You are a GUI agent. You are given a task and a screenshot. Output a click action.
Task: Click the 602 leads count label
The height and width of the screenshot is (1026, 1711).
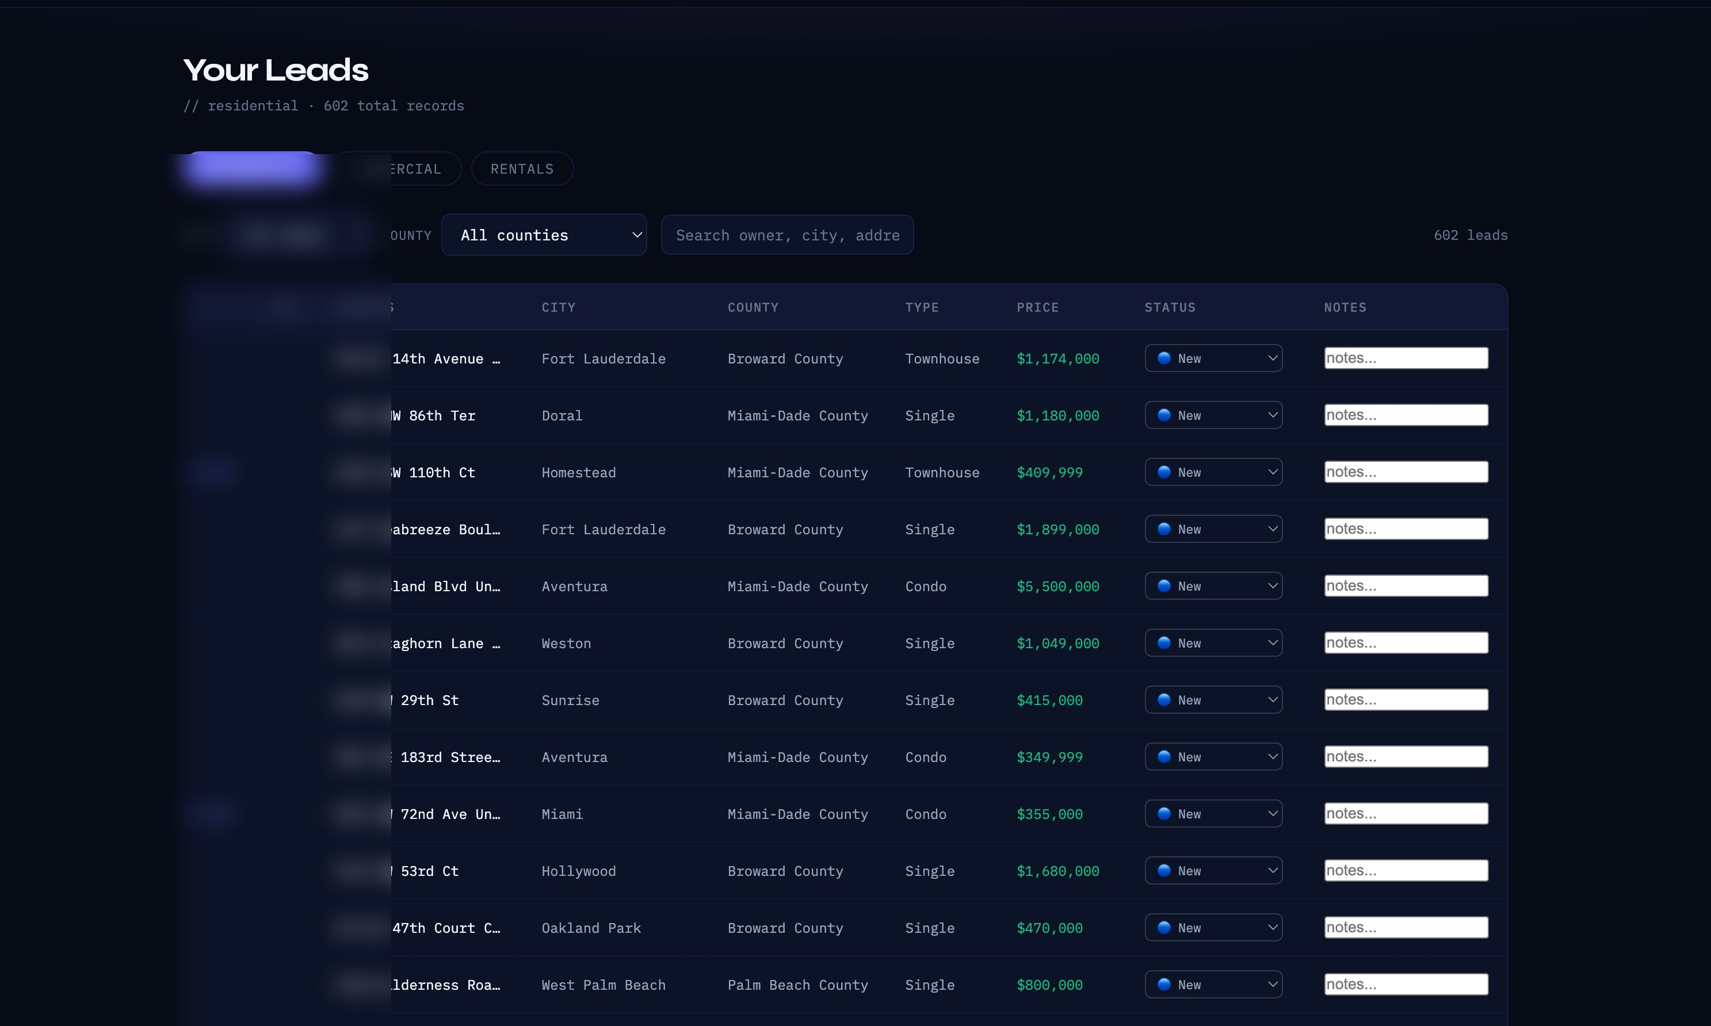(x=1469, y=235)
